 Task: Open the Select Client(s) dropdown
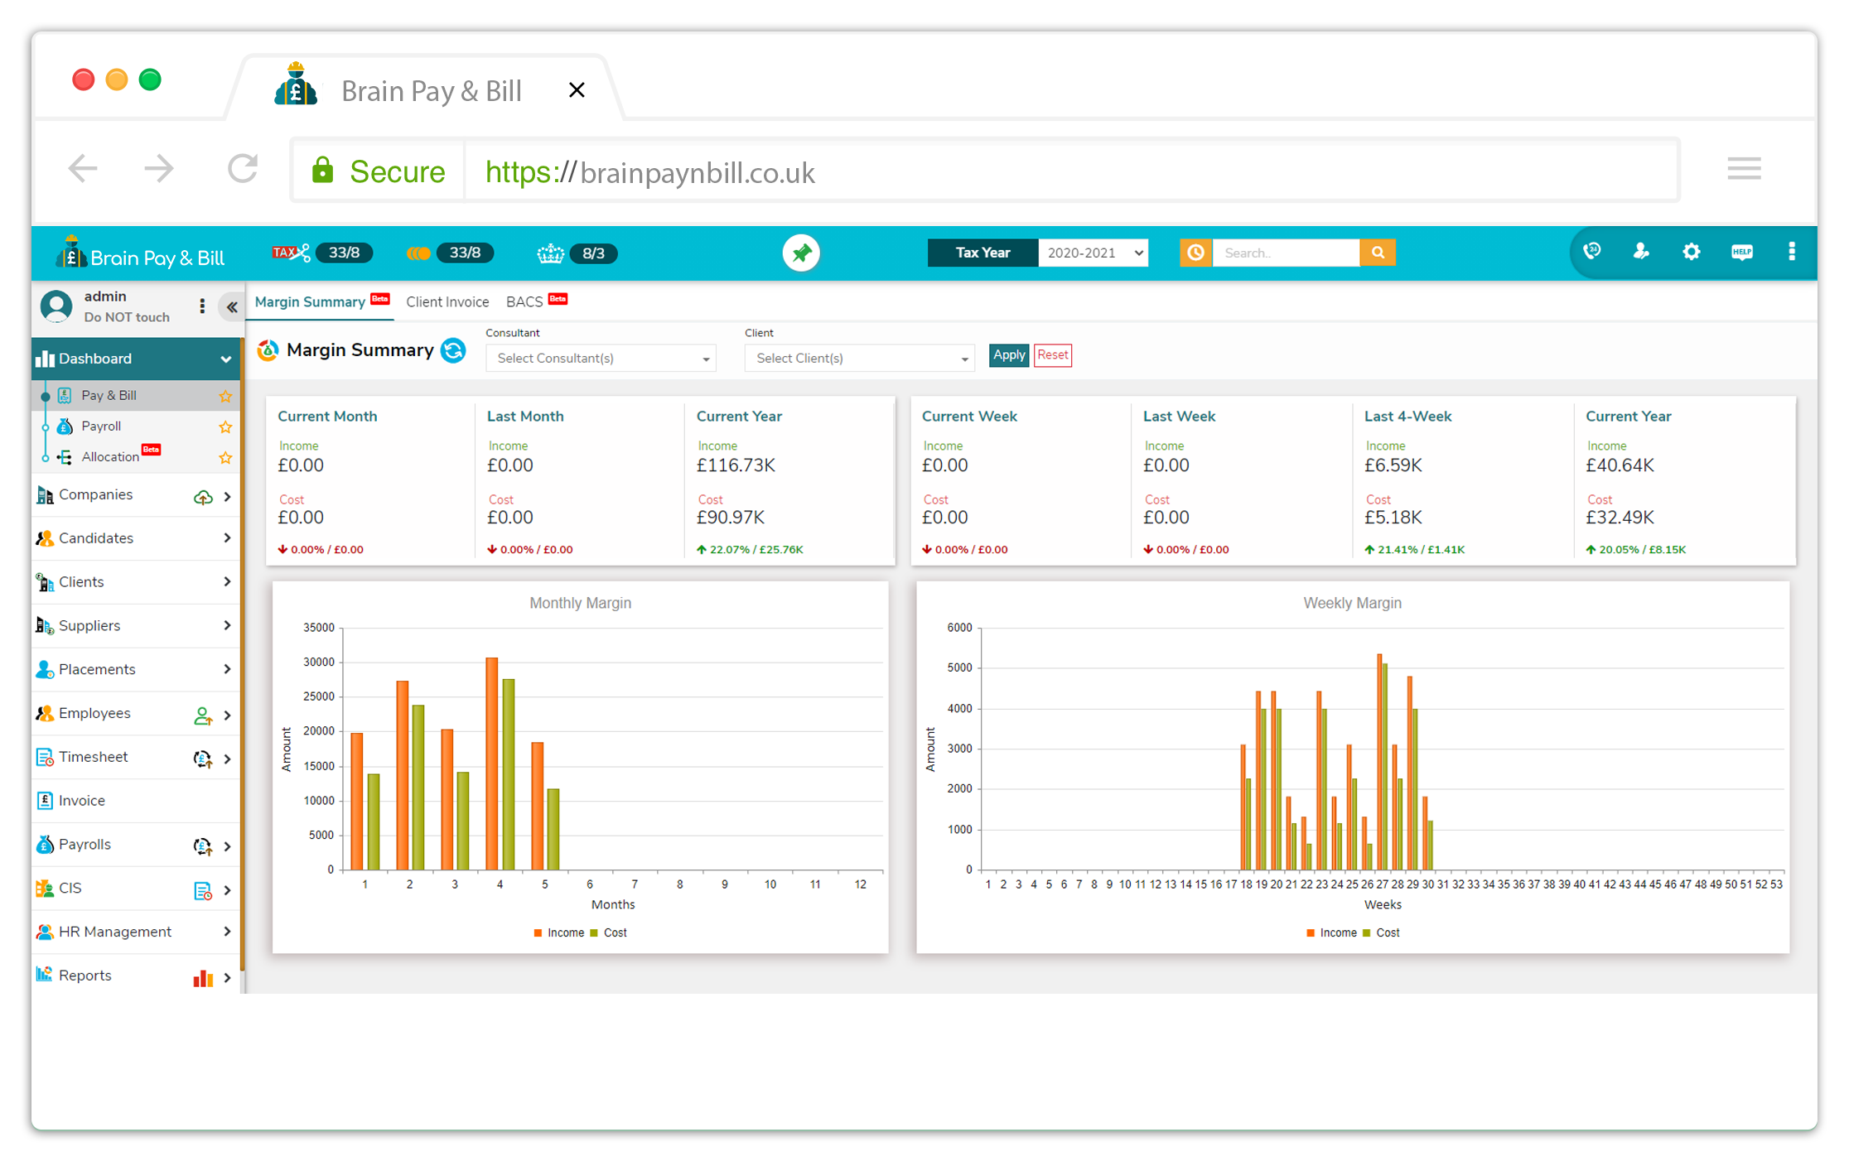pyautogui.click(x=859, y=358)
